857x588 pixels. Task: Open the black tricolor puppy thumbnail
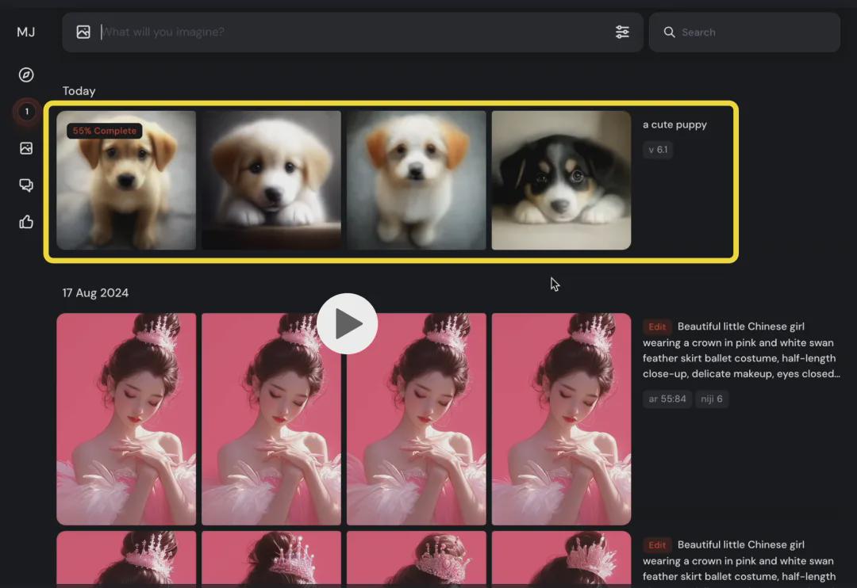(x=561, y=180)
